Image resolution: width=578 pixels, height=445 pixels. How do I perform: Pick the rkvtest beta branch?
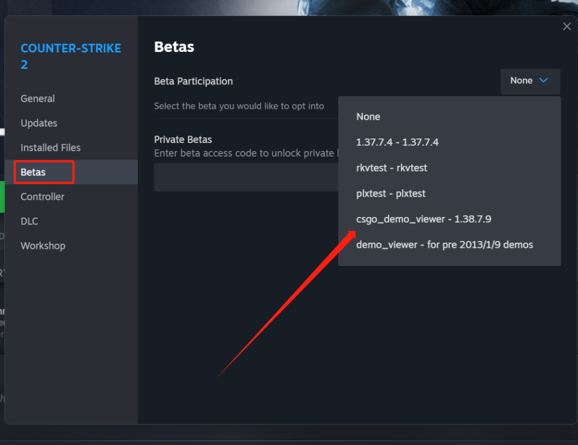click(391, 168)
